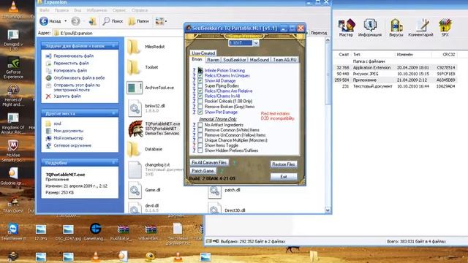
Task: Open archive Comment (Комментарий) icon in WinRAR
Action: tap(420, 28)
